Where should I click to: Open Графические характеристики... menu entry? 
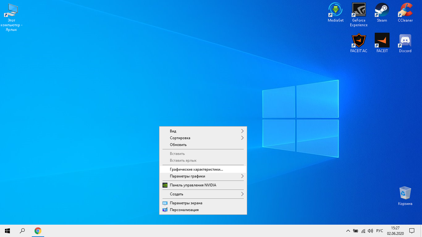click(203, 169)
